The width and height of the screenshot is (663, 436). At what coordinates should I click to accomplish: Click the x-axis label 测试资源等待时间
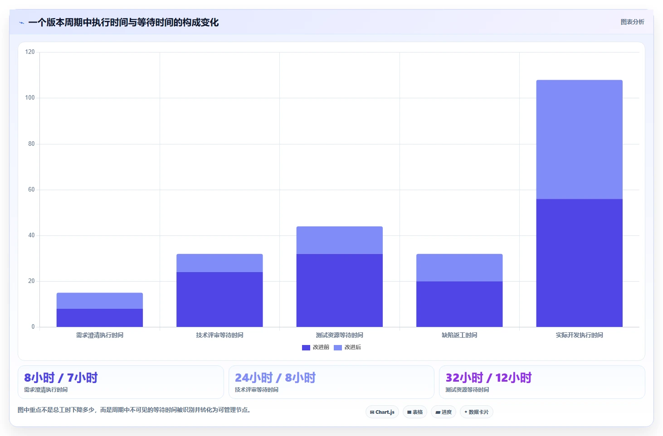[x=340, y=335]
